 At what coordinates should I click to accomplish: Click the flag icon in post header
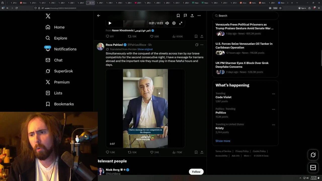pos(185,16)
